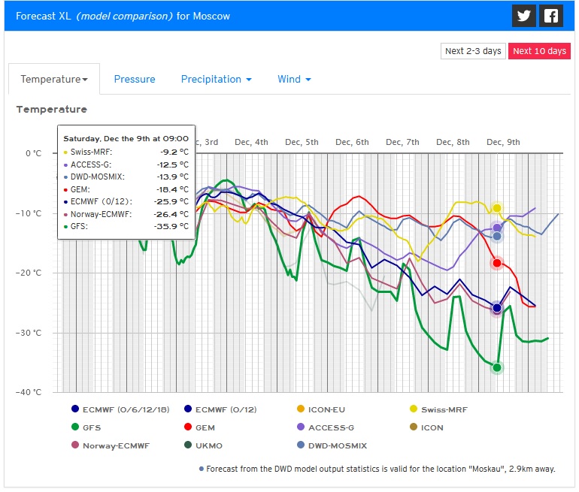Viewport: 579px width, 492px height.
Task: Click the Dec, 9th date label
Action: (x=503, y=142)
